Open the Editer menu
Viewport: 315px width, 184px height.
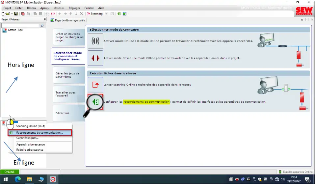[x=19, y=8]
